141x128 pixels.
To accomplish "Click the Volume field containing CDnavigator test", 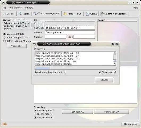I will 70,32.
